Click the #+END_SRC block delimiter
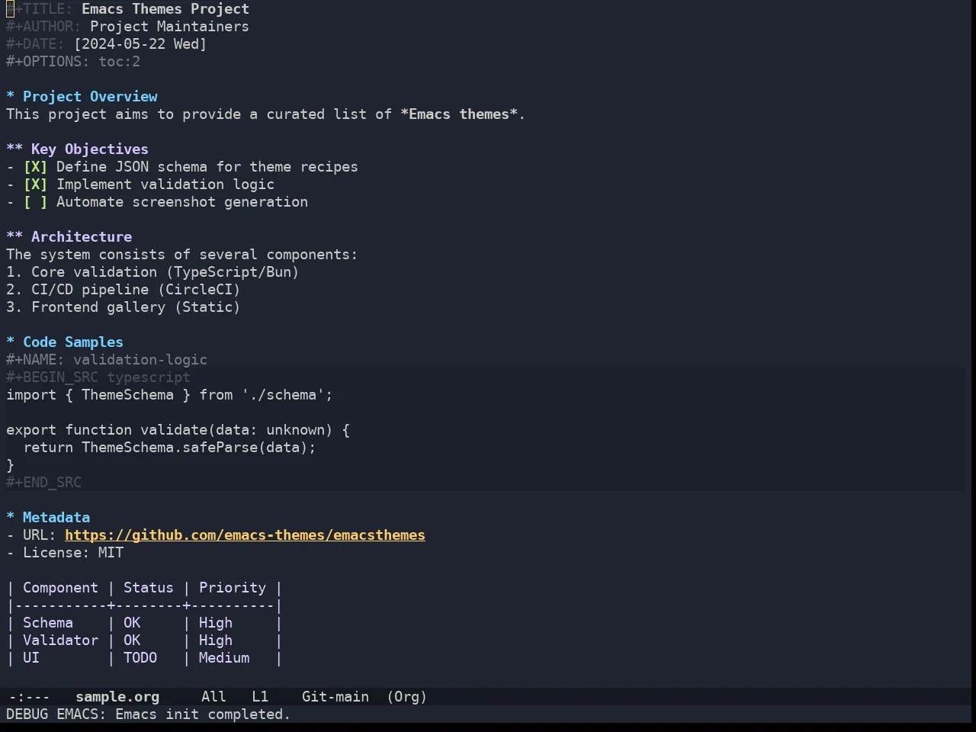 pos(43,483)
